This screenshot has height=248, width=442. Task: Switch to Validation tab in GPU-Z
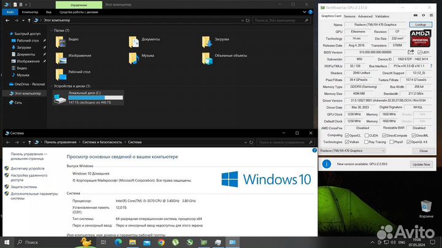click(382, 17)
